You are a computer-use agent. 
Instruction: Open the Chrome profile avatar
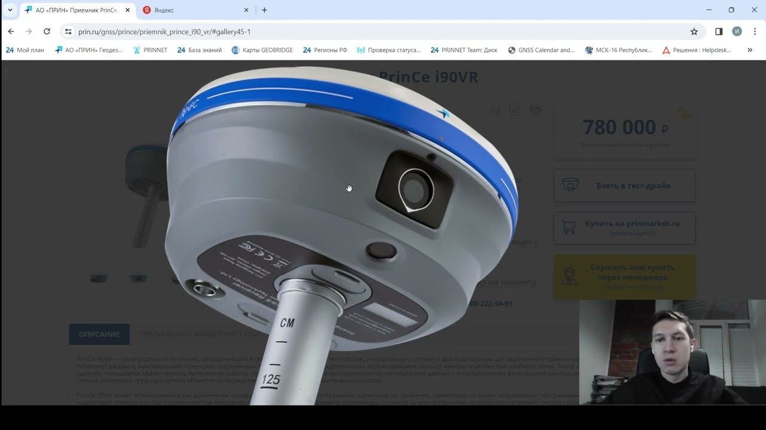pyautogui.click(x=737, y=32)
